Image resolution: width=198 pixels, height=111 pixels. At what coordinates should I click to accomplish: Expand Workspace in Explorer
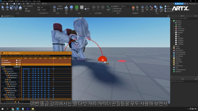coord(172,21)
